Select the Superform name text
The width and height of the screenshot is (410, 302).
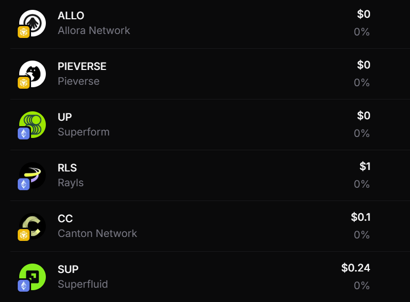83,132
